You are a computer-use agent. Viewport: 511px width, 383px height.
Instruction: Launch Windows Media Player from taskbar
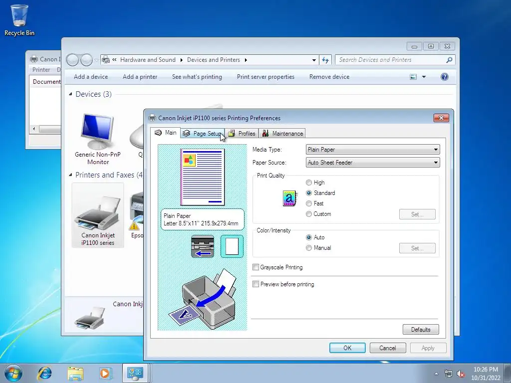[105, 373]
